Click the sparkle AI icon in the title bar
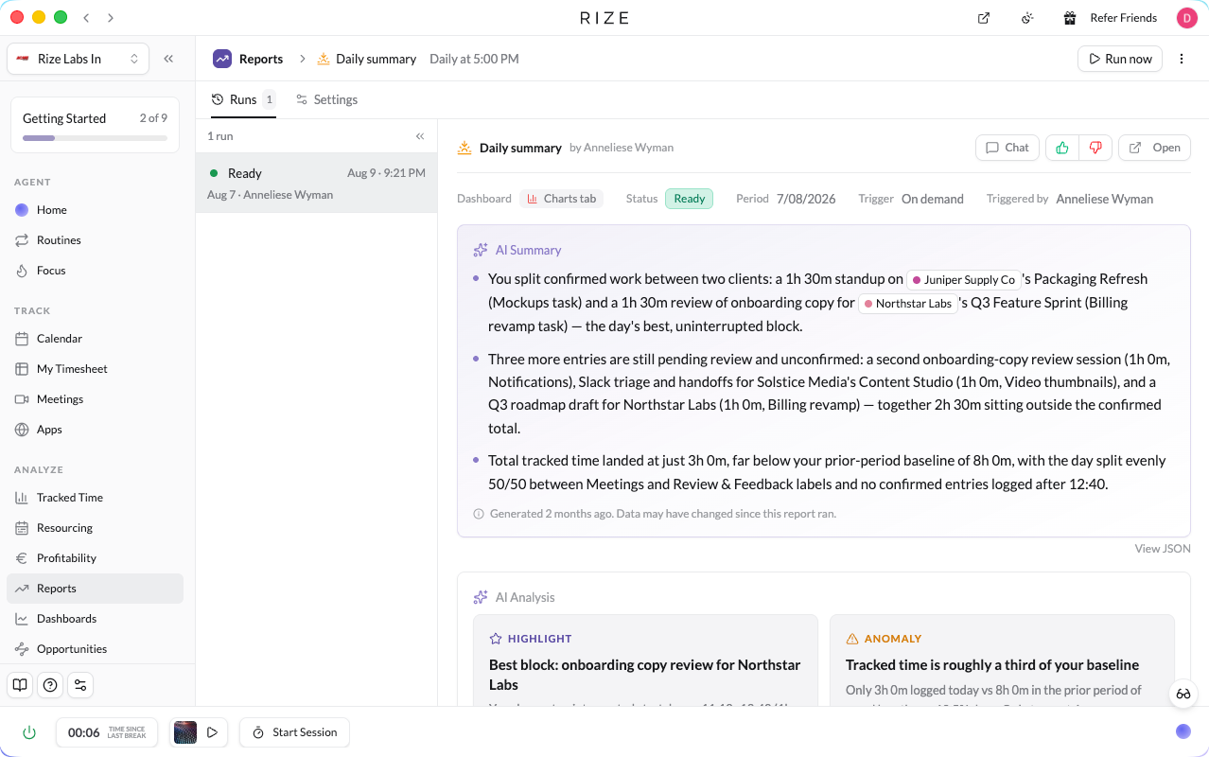Screen dimensions: 1209x757 [x=1027, y=18]
